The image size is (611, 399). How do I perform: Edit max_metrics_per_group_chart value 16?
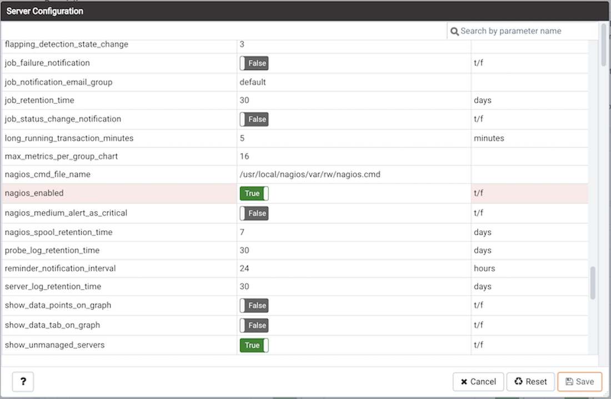tap(354, 156)
